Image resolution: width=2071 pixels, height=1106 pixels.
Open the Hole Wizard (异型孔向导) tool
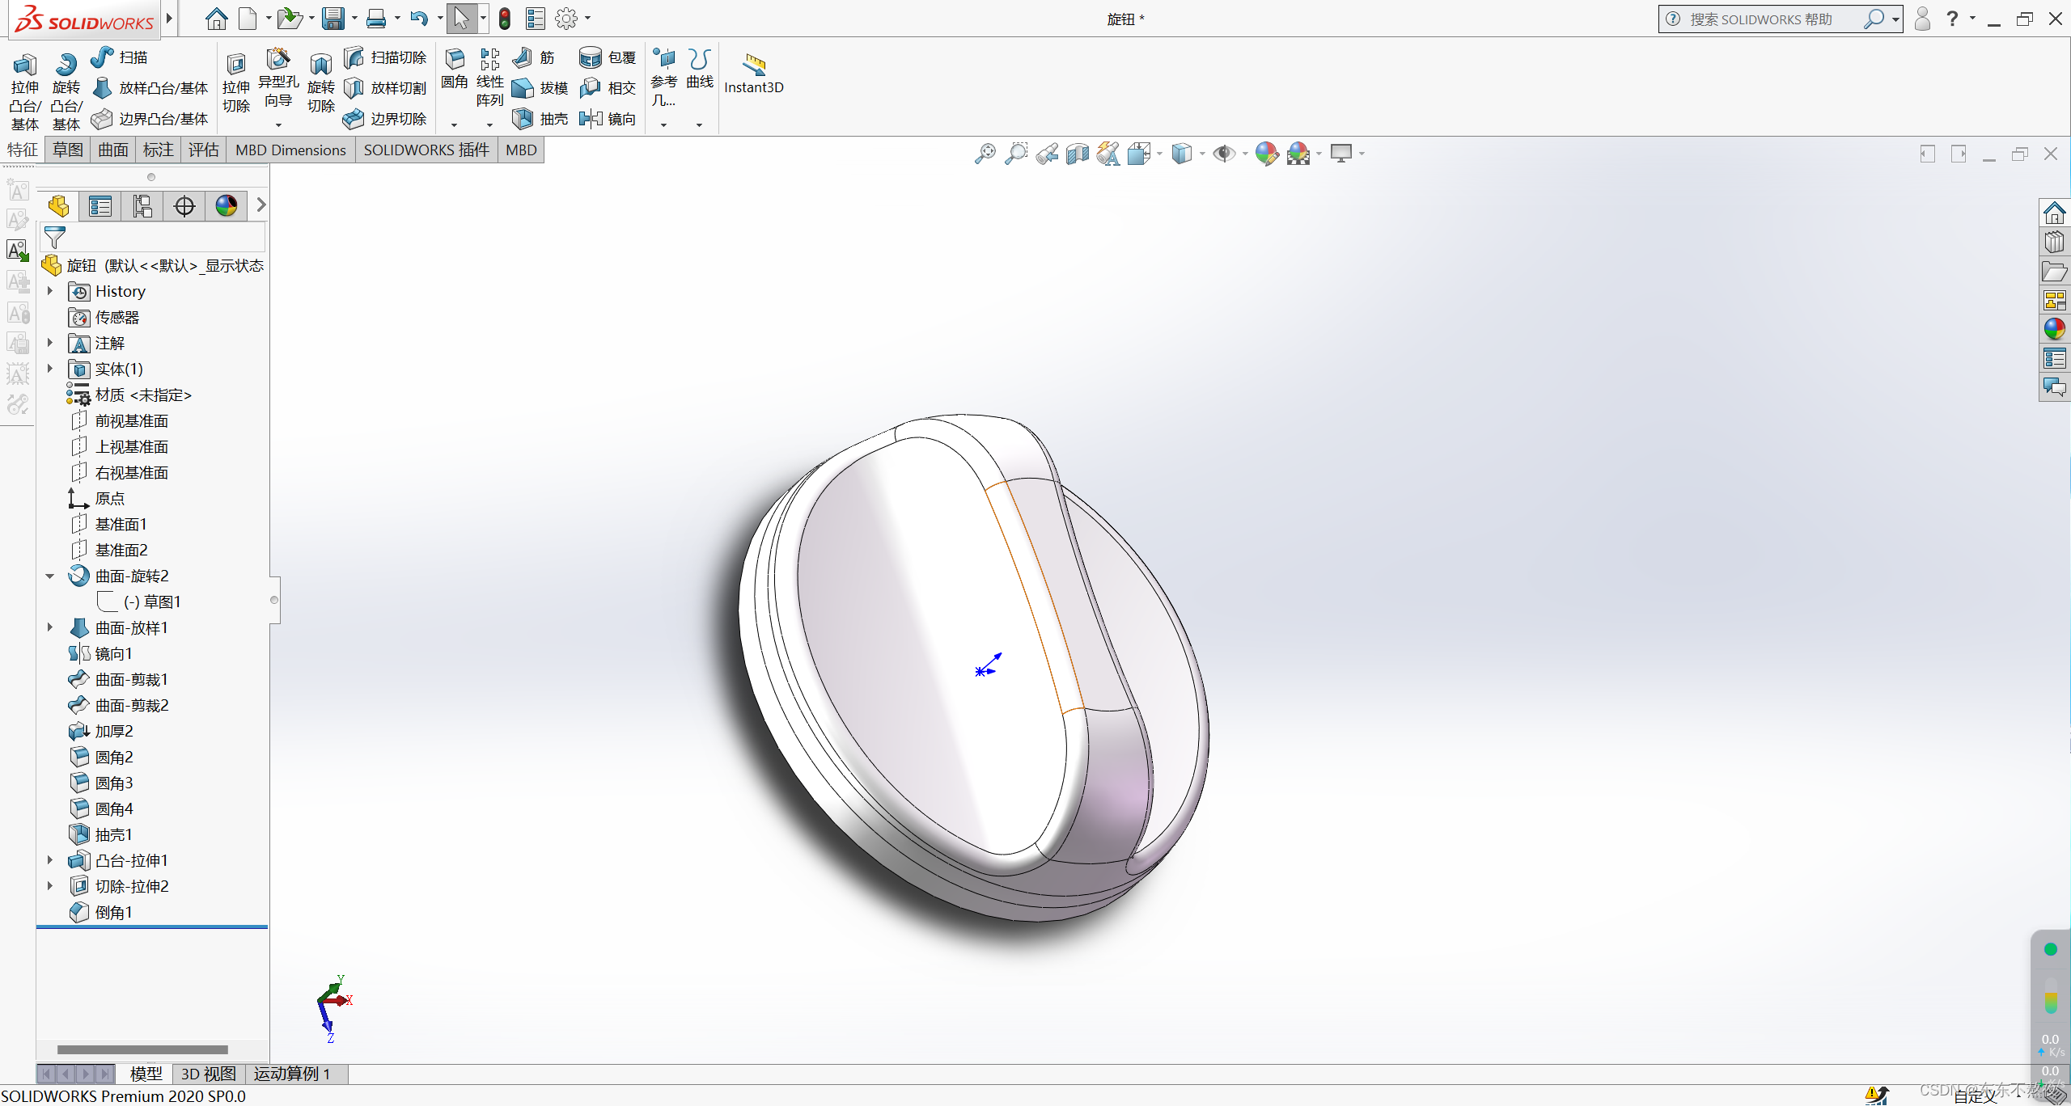coord(278,78)
